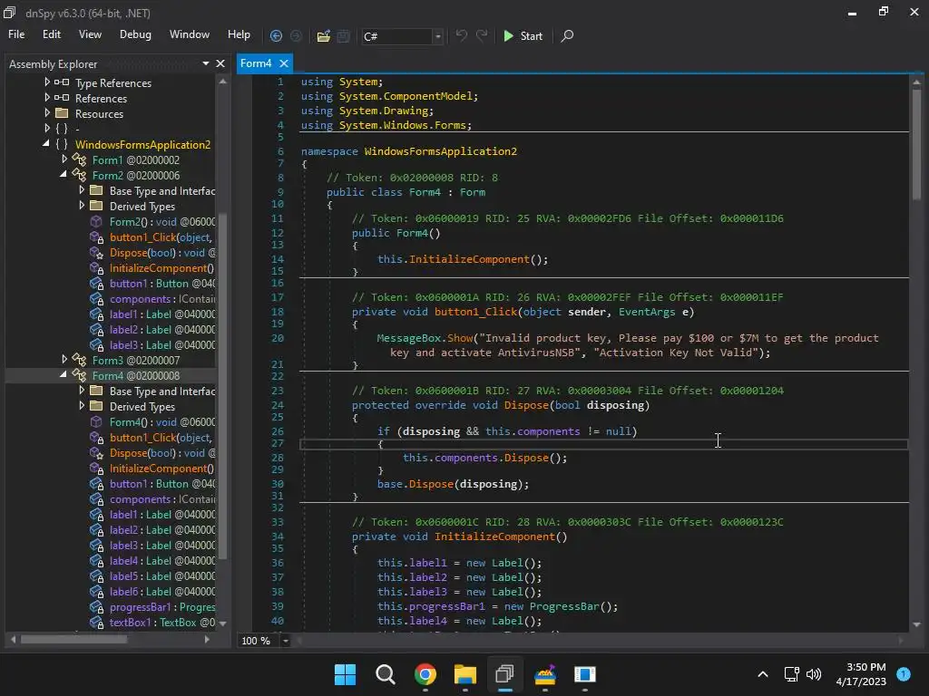Start debugging with the Start button
Viewport: 929px width, 696px height.
point(523,36)
